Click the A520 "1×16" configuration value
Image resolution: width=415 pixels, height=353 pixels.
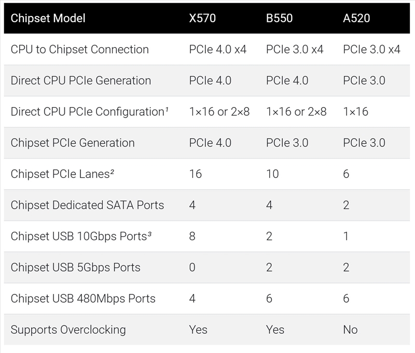click(x=356, y=111)
